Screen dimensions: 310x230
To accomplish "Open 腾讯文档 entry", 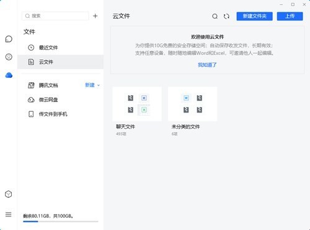I will [x=48, y=85].
